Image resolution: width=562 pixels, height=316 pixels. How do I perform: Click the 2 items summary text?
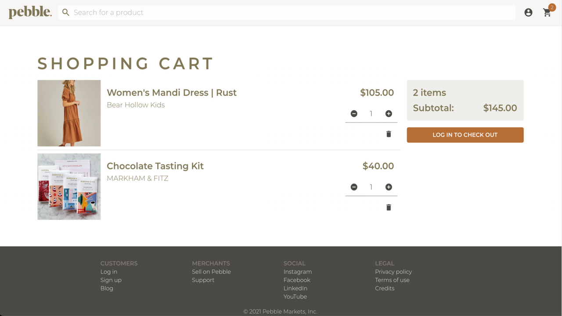pos(429,93)
